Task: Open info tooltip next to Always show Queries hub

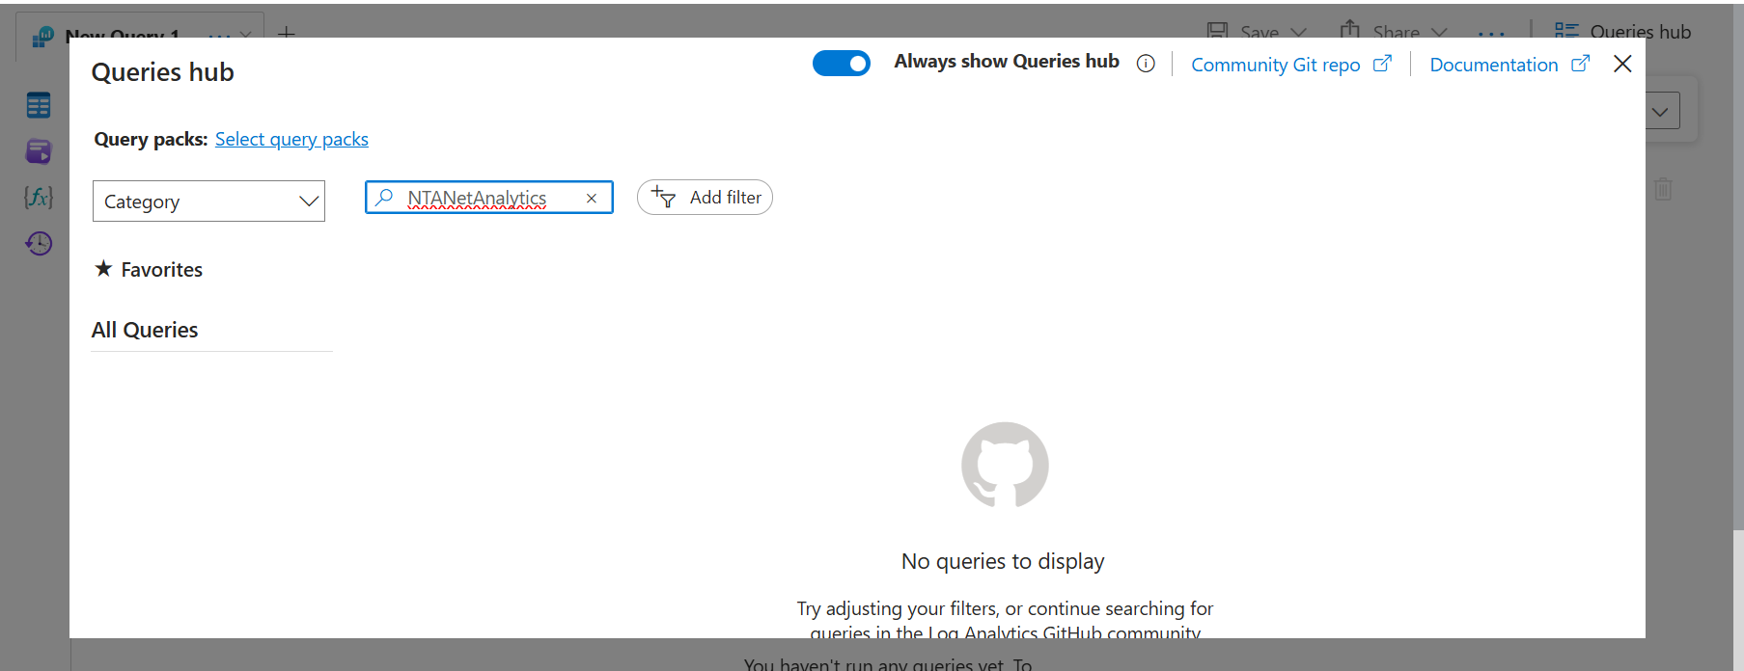Action: tap(1146, 64)
